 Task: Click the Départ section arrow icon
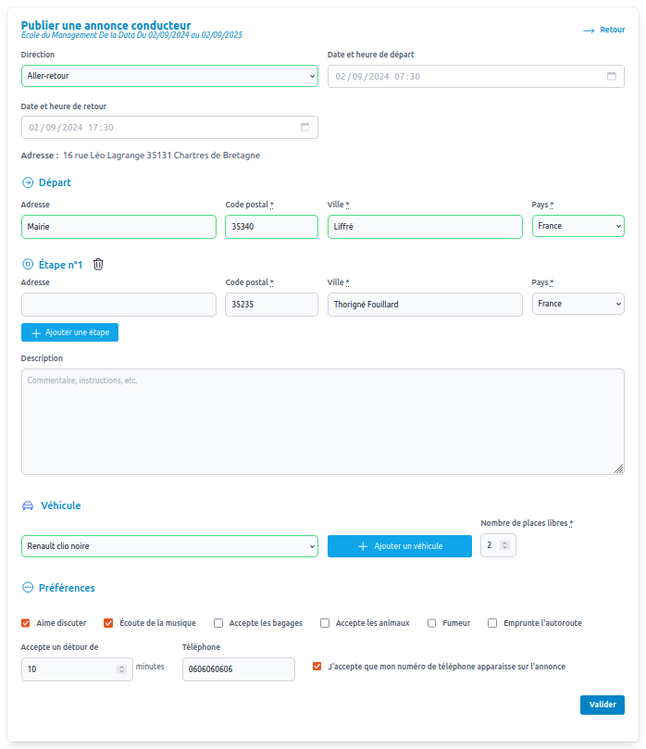click(27, 182)
